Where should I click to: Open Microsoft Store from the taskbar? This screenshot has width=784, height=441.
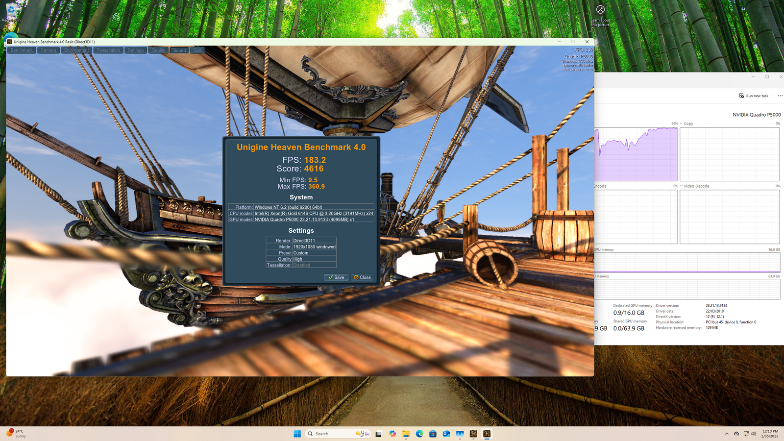[433, 434]
